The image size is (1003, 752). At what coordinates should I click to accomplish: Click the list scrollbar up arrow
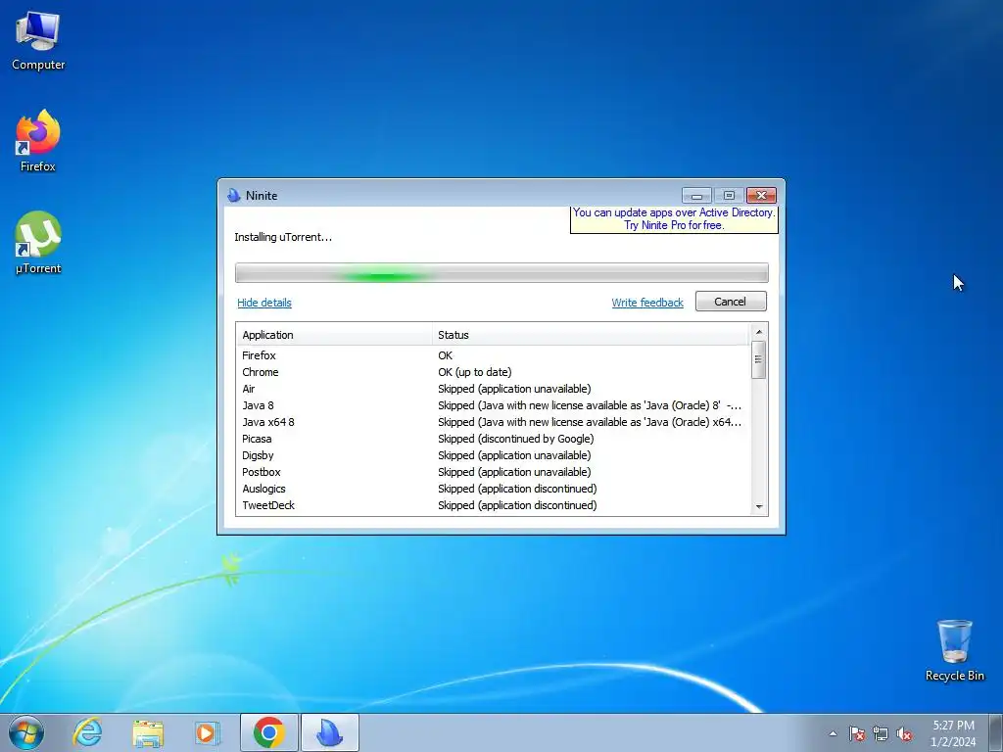click(x=759, y=331)
